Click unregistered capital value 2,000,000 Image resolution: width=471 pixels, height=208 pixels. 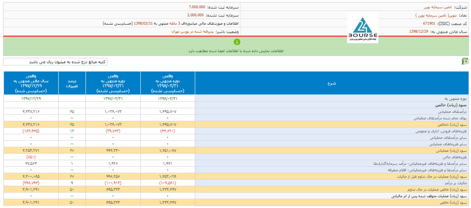[x=195, y=15]
